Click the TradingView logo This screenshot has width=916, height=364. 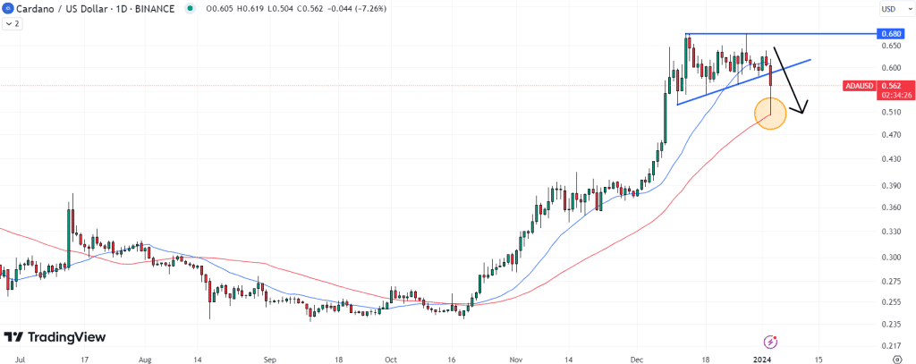55,337
